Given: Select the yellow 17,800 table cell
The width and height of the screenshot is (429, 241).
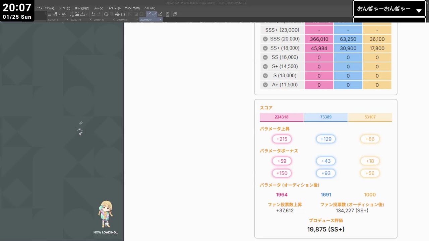Looking at the screenshot, I should 377,48.
